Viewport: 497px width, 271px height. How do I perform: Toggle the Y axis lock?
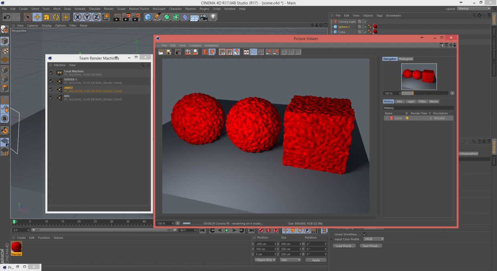[87, 17]
